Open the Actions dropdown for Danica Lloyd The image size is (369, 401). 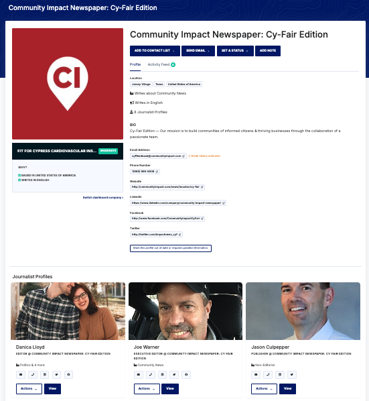[29, 389]
